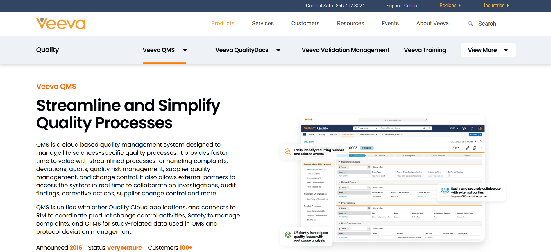Select the Veeva QualityDocs tab

(x=242, y=50)
